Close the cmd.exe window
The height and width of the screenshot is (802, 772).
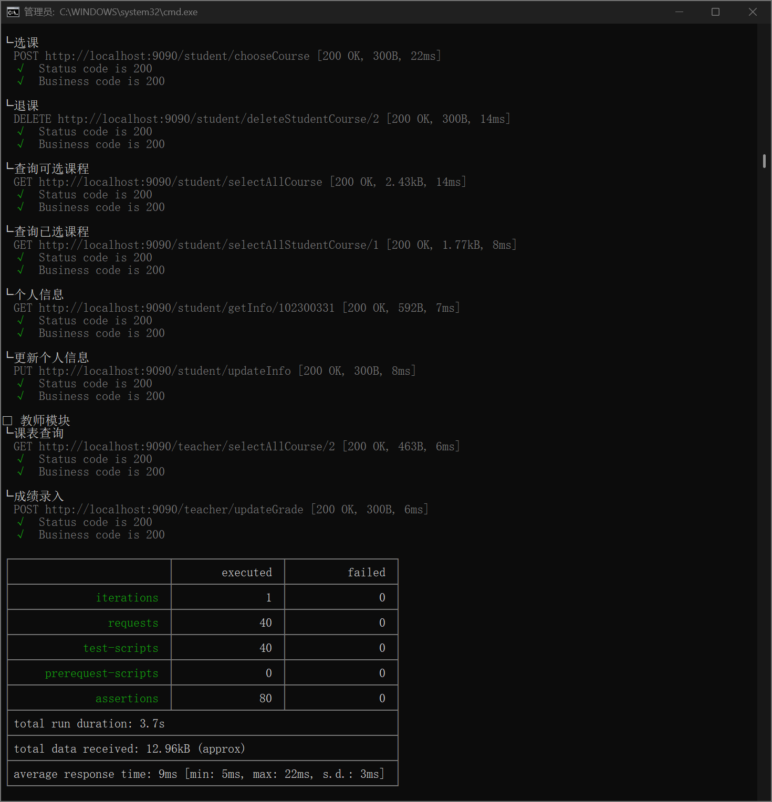[753, 12]
